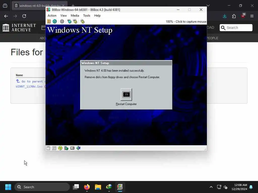
Task: Open Firefox hamburger application menu
Action: pos(252,16)
